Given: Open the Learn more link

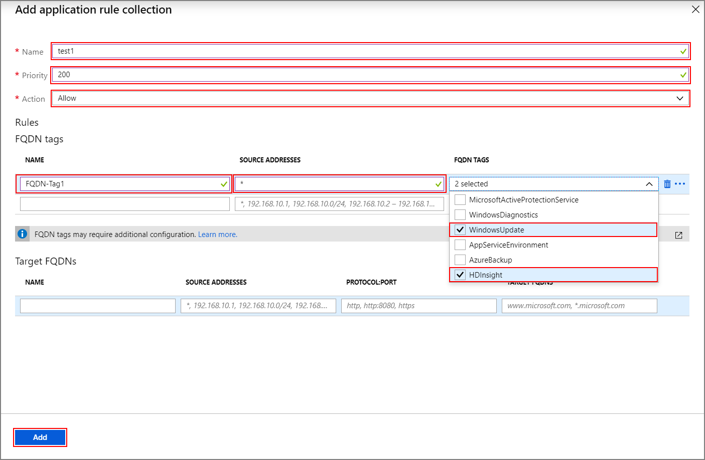Looking at the screenshot, I should coord(217,234).
